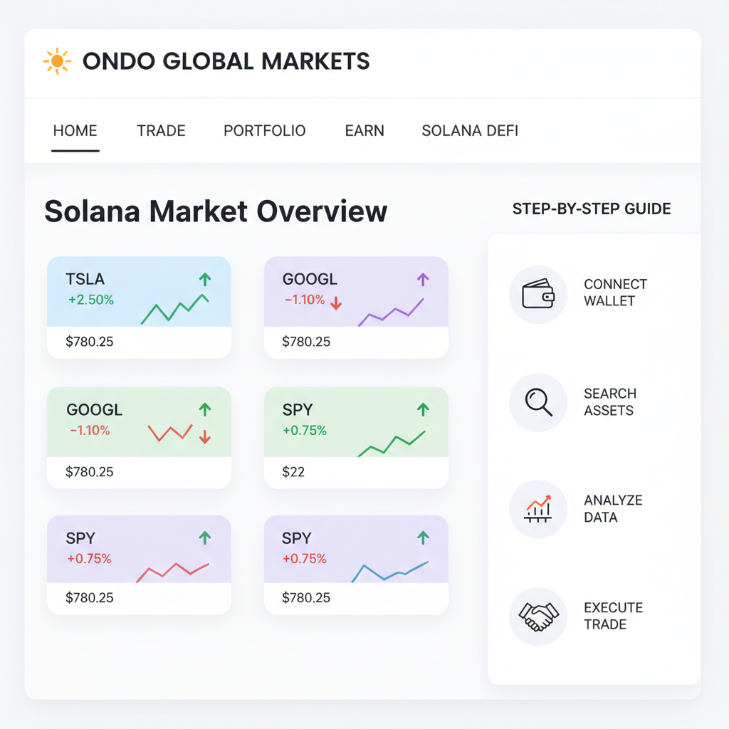Open the EARN page
The height and width of the screenshot is (729, 729).
364,130
